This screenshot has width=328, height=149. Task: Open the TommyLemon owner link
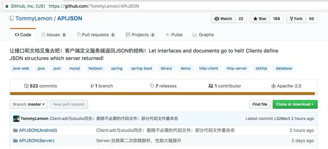click(x=34, y=18)
